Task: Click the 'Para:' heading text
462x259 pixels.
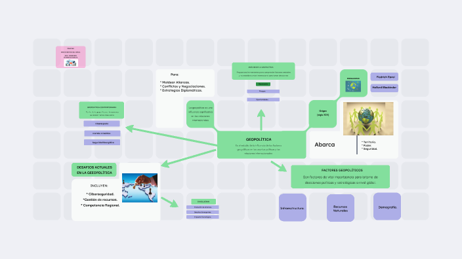Action: point(175,75)
